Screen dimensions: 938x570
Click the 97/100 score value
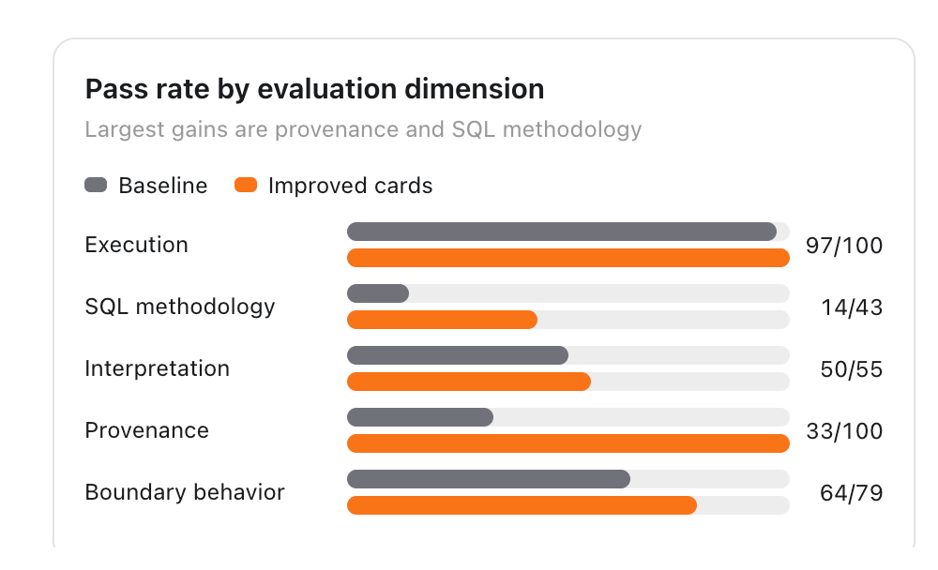coord(844,246)
